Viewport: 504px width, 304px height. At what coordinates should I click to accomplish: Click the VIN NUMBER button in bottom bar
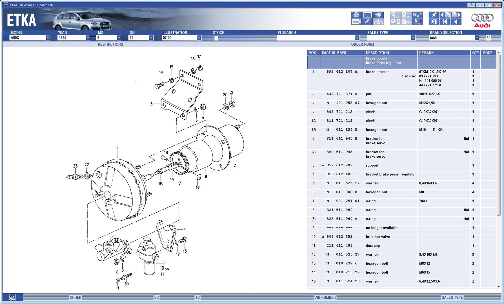click(325, 297)
